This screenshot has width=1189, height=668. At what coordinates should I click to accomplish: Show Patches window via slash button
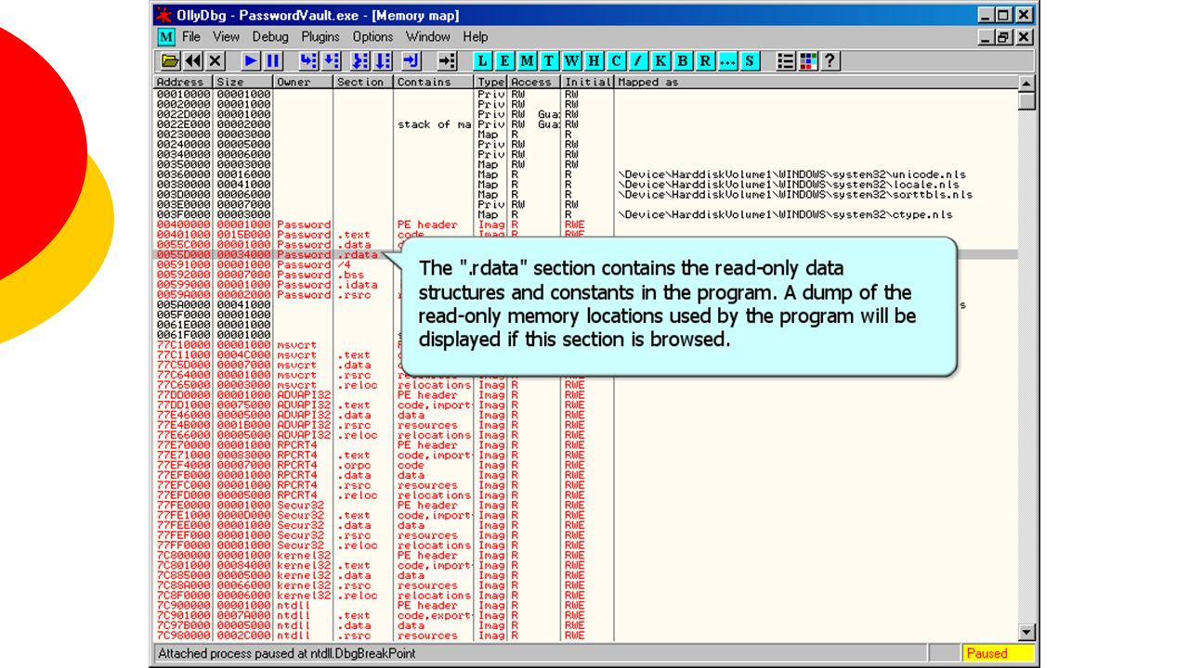[x=638, y=61]
